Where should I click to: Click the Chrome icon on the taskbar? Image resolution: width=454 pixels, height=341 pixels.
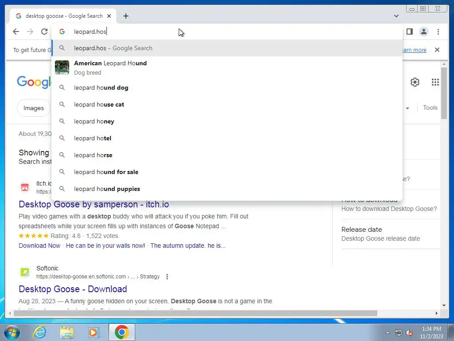click(x=121, y=332)
